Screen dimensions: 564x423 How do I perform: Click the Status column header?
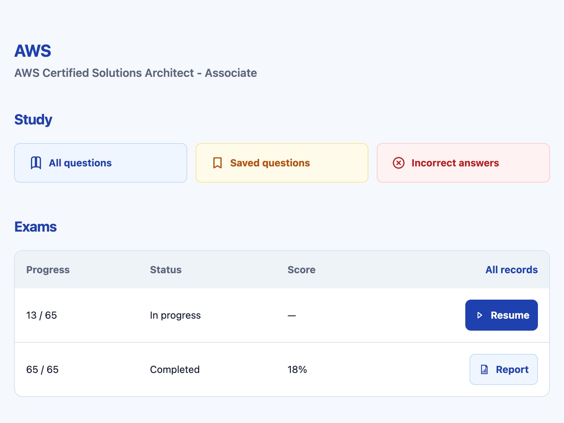pos(166,270)
